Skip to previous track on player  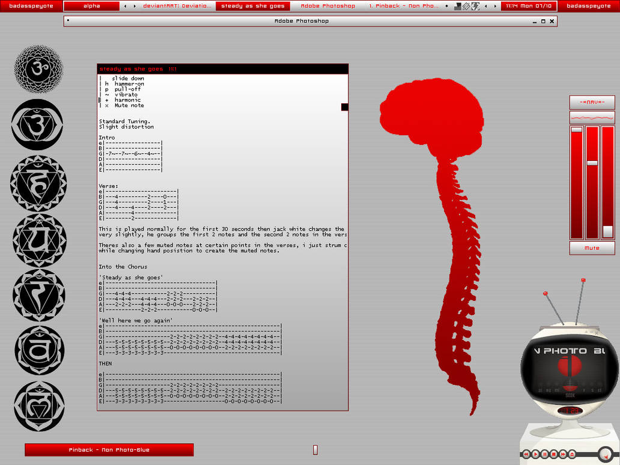click(526, 454)
